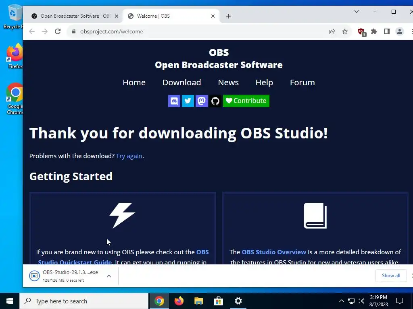Viewport: 413px width, 309px height.
Task: Click the taskbar search box
Action: (84, 301)
